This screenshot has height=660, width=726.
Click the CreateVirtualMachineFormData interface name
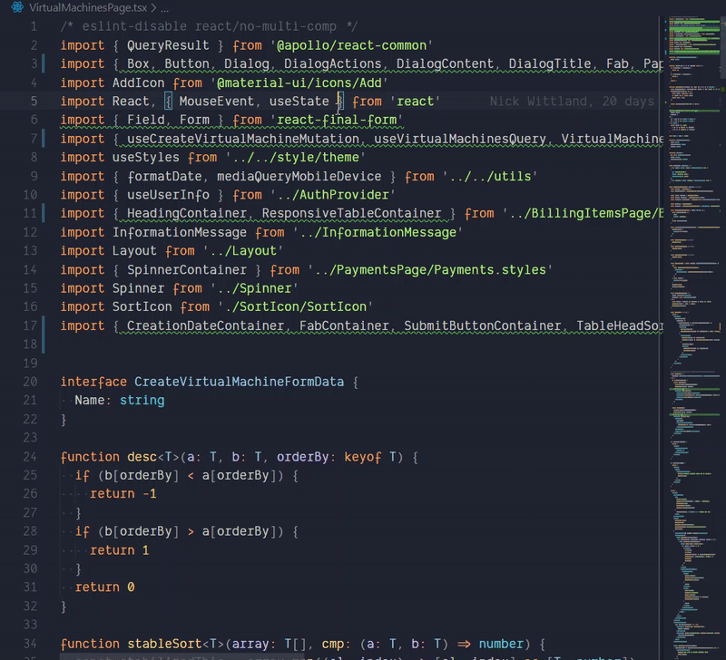[239, 382]
